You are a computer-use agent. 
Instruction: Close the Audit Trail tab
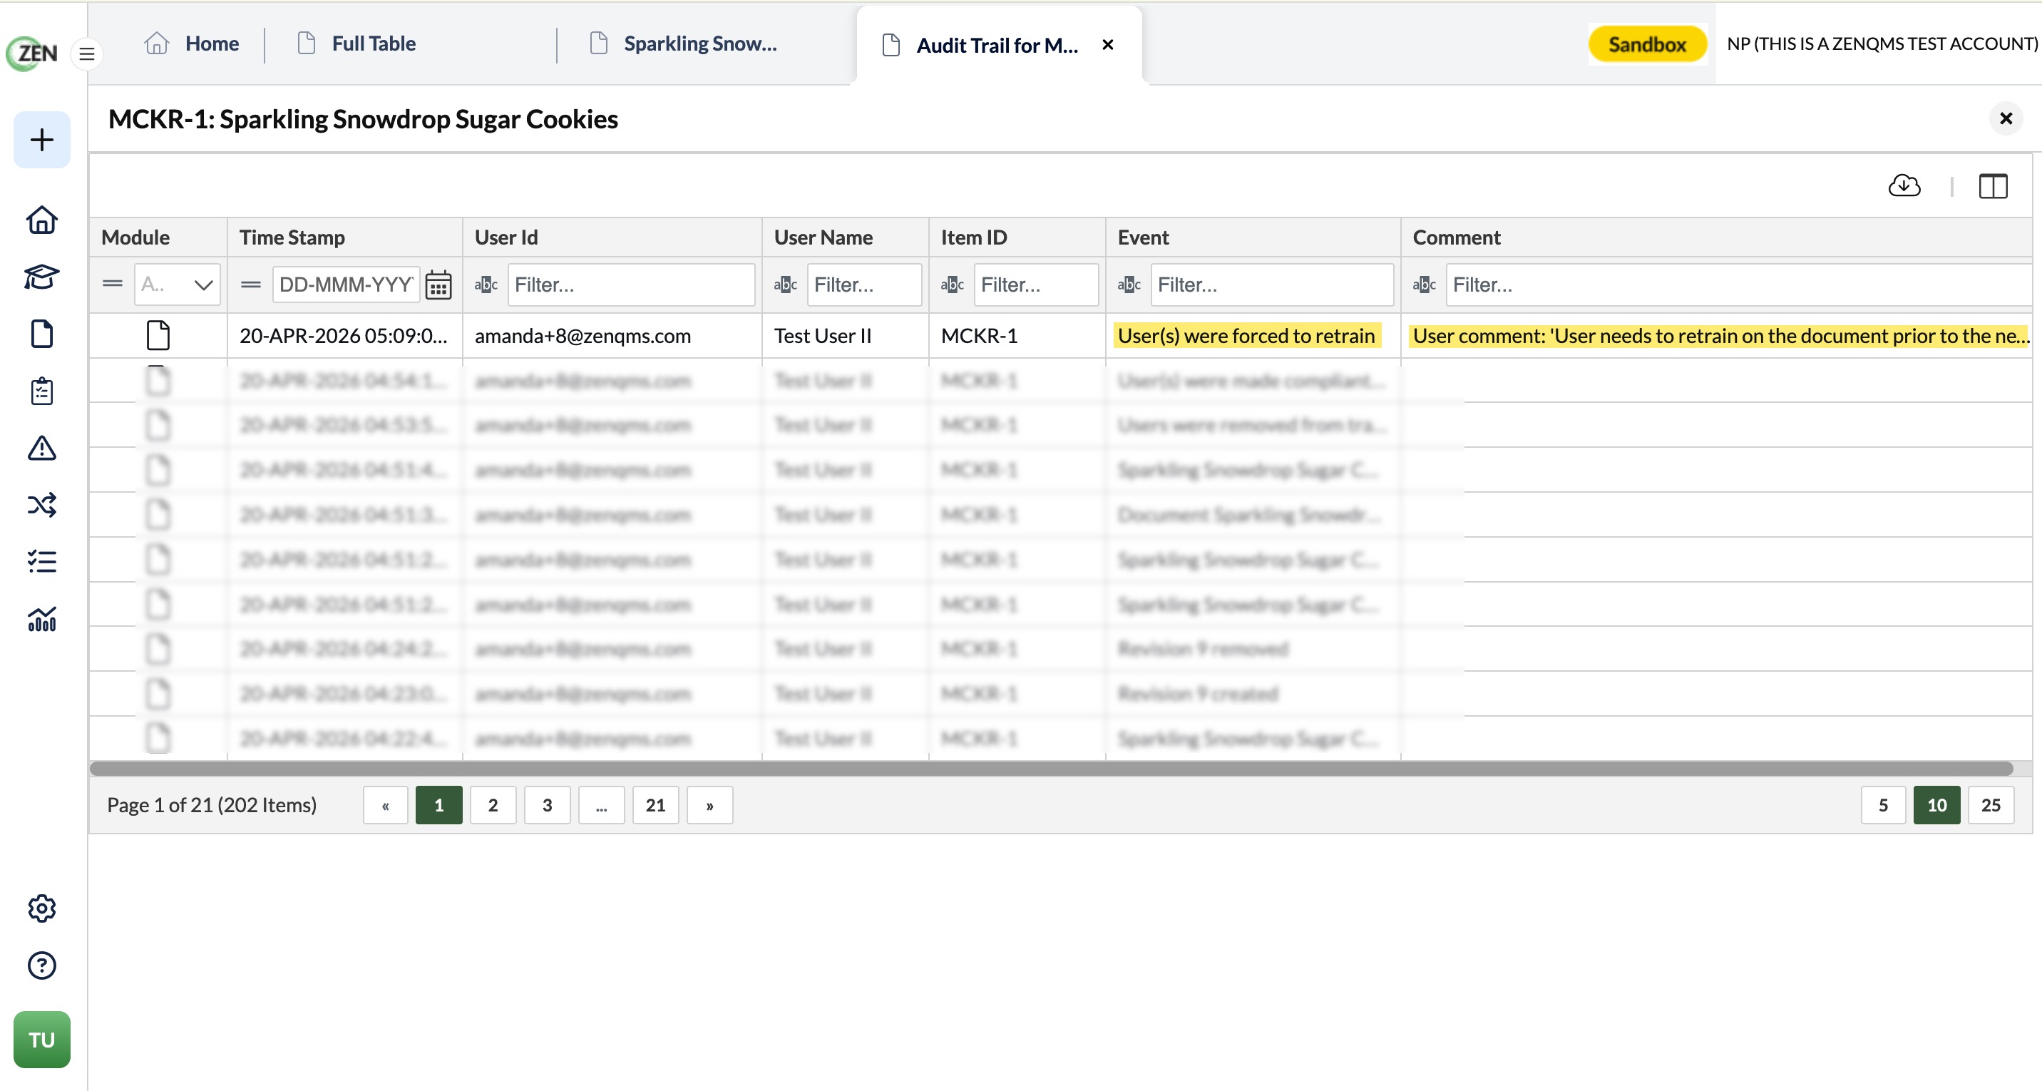(x=1108, y=45)
